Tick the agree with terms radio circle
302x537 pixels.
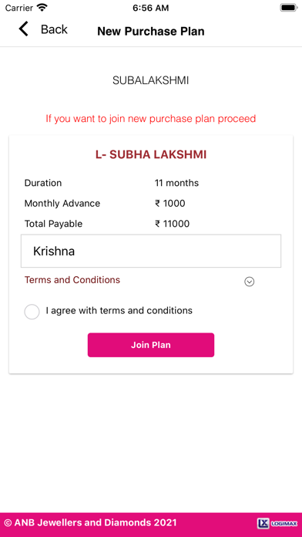(32, 312)
